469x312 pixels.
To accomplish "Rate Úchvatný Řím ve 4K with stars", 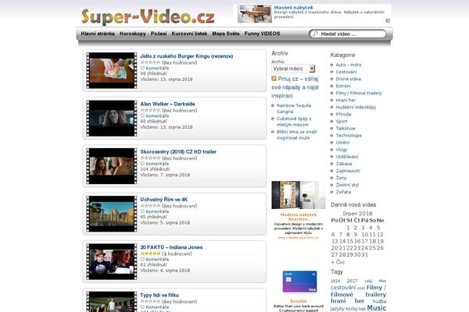I will point(150,206).
